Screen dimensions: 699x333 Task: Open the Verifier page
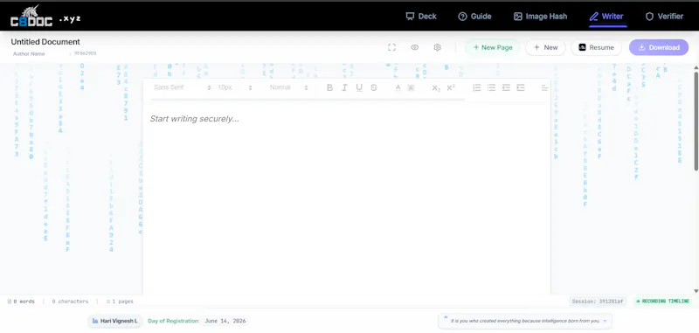coord(664,17)
